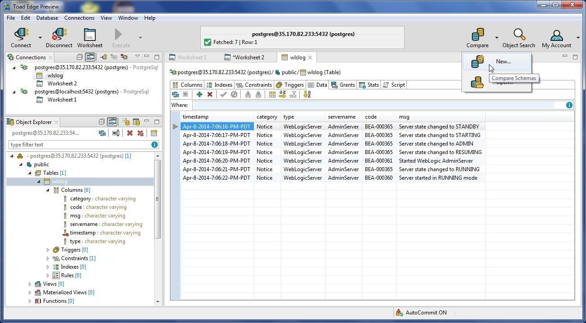Maximize the Object Explorer panel
The image size is (586, 323).
(157, 122)
